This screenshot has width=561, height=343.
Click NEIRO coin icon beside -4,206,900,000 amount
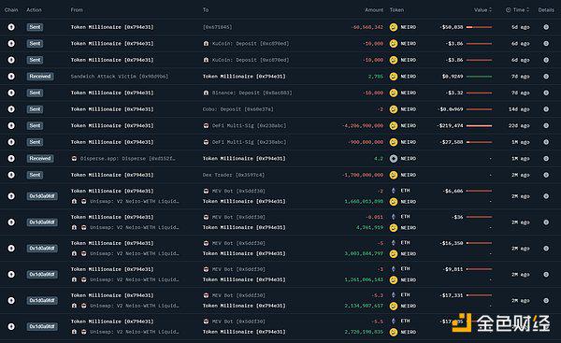(x=394, y=125)
